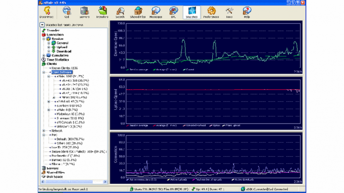The width and height of the screenshot is (344, 193).
Task: Select the Connection tree node
Action: pyautogui.click(x=55, y=35)
